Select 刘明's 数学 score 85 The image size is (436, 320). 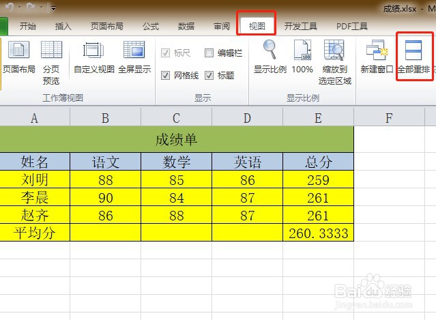click(x=176, y=179)
